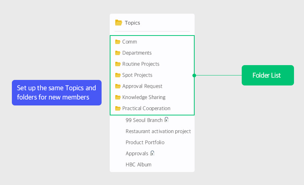Click the Spot Projects folder icon
The width and height of the screenshot is (304, 185).
point(118,75)
